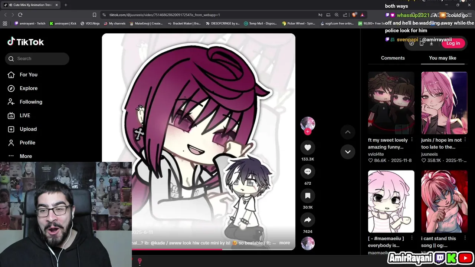Open the '#maemaeiiu' video thumbnail

pyautogui.click(x=391, y=201)
